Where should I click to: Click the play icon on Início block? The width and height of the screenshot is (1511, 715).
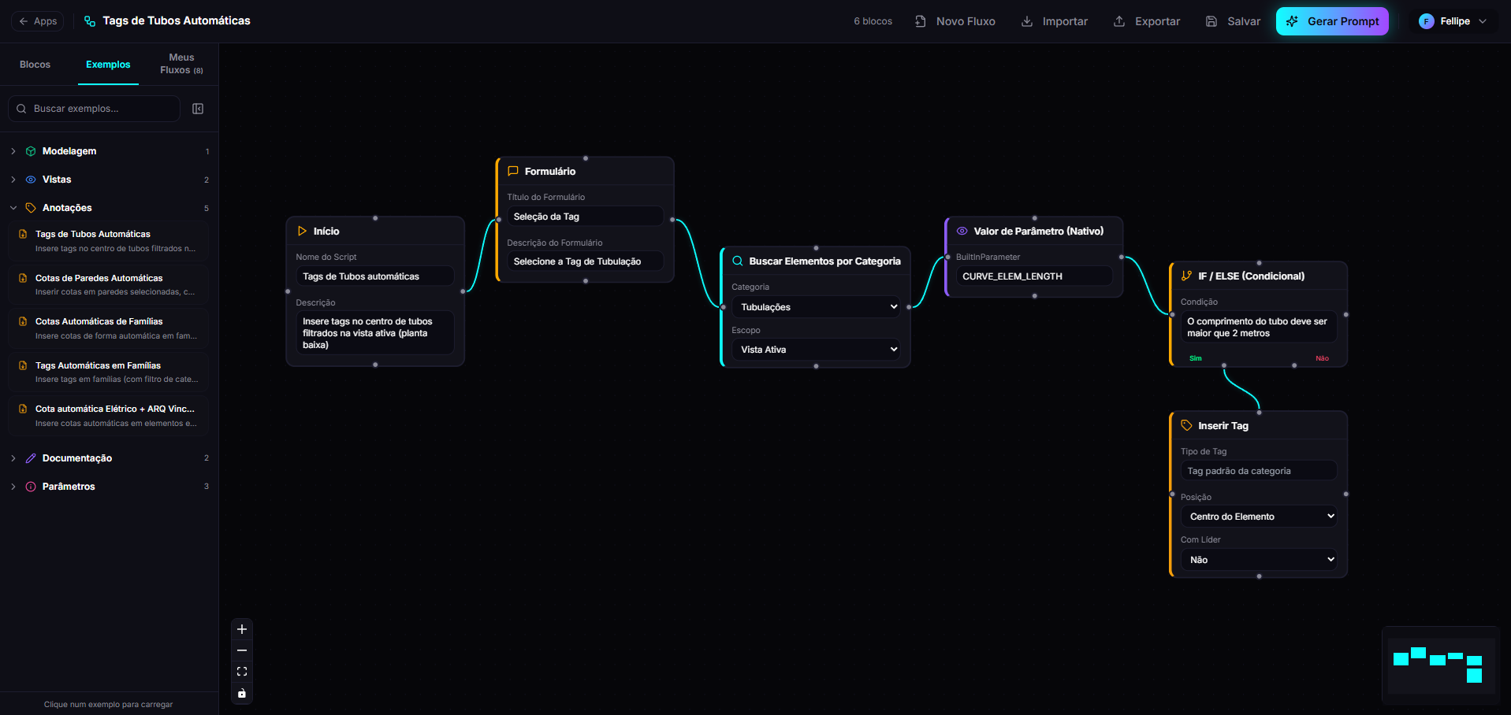point(302,231)
